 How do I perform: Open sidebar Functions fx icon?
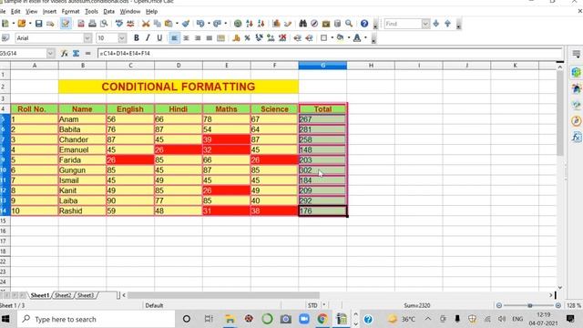(x=577, y=138)
